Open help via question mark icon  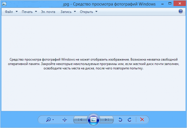[x=180, y=11]
